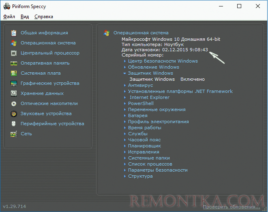The height and width of the screenshot is (212, 268).
Task: Click the Общая информация sidebar icon
Action: (x=14, y=33)
